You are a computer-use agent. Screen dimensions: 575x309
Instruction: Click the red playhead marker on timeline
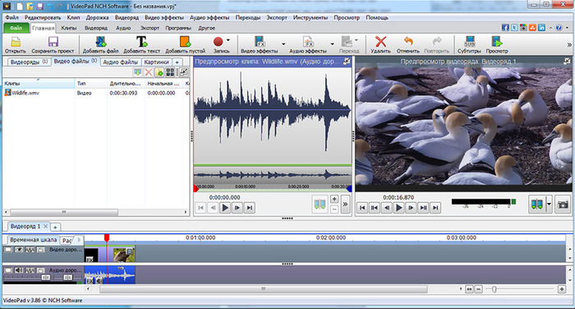(107, 238)
